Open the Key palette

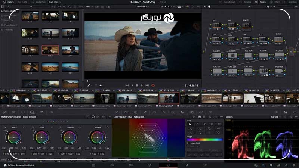pyautogui.click(x=192, y=112)
